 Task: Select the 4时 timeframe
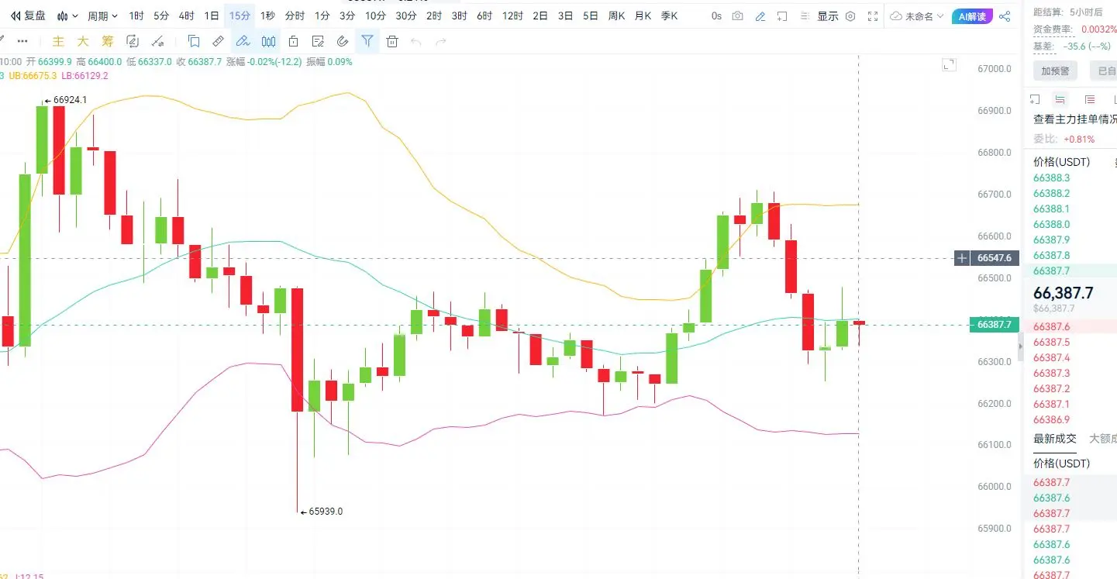[x=186, y=16]
